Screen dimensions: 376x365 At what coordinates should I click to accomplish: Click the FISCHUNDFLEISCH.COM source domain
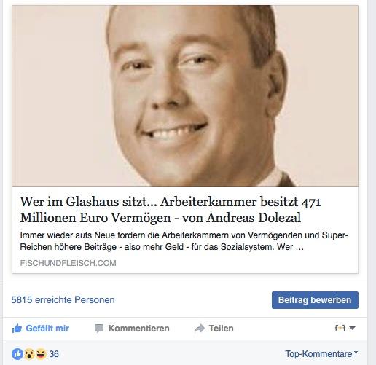[68, 263]
